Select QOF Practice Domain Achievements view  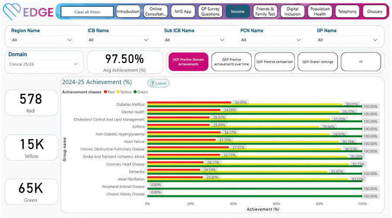click(188, 62)
